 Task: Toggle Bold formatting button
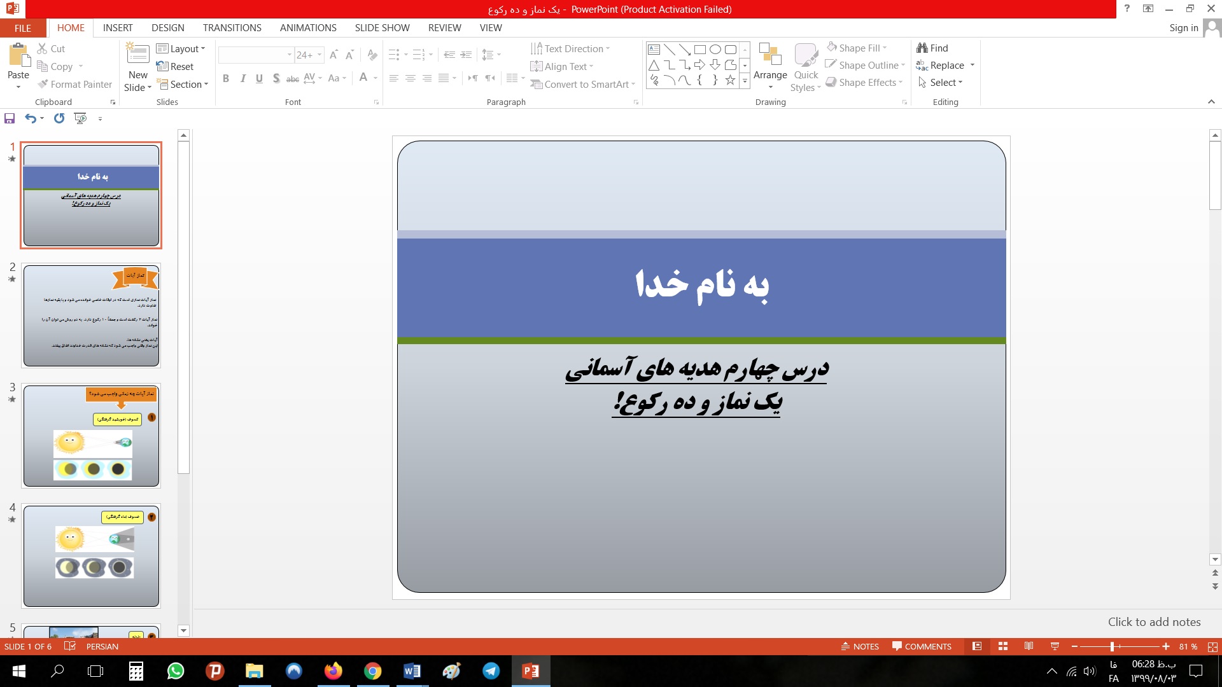pos(225,78)
